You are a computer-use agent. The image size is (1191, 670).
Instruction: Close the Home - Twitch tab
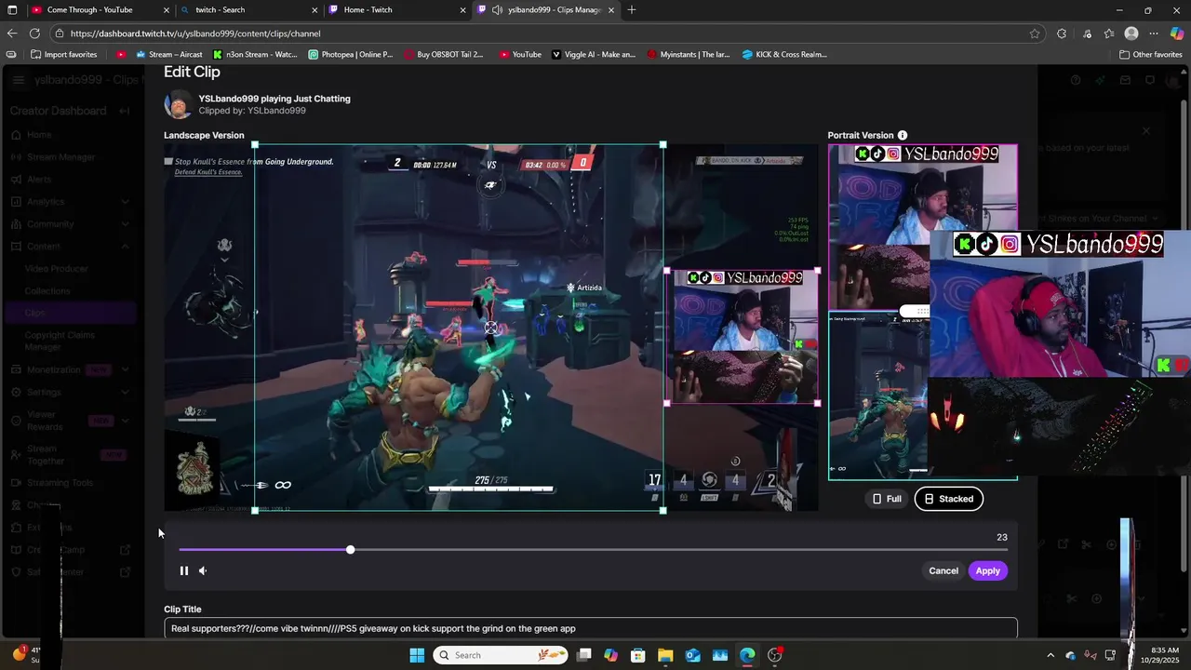462,10
